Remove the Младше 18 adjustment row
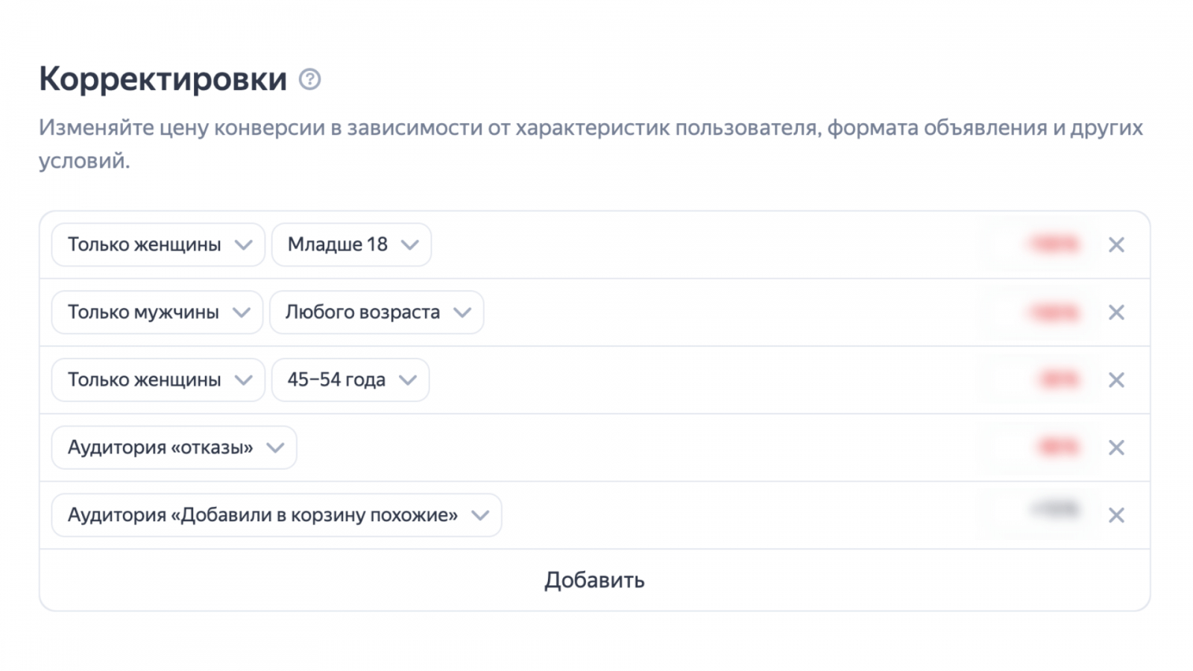This screenshot has height=671, width=1193. 1116,245
